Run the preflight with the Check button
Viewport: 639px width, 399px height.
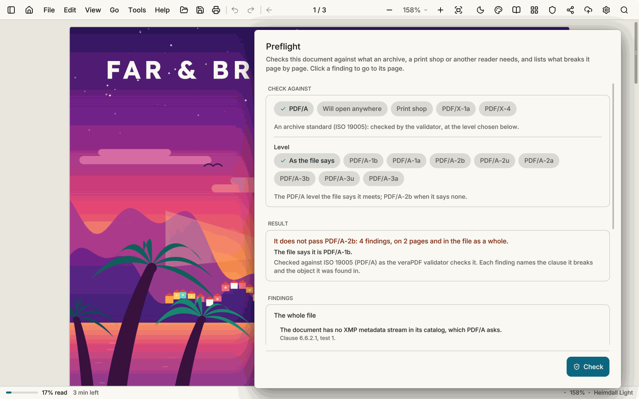pyautogui.click(x=588, y=367)
